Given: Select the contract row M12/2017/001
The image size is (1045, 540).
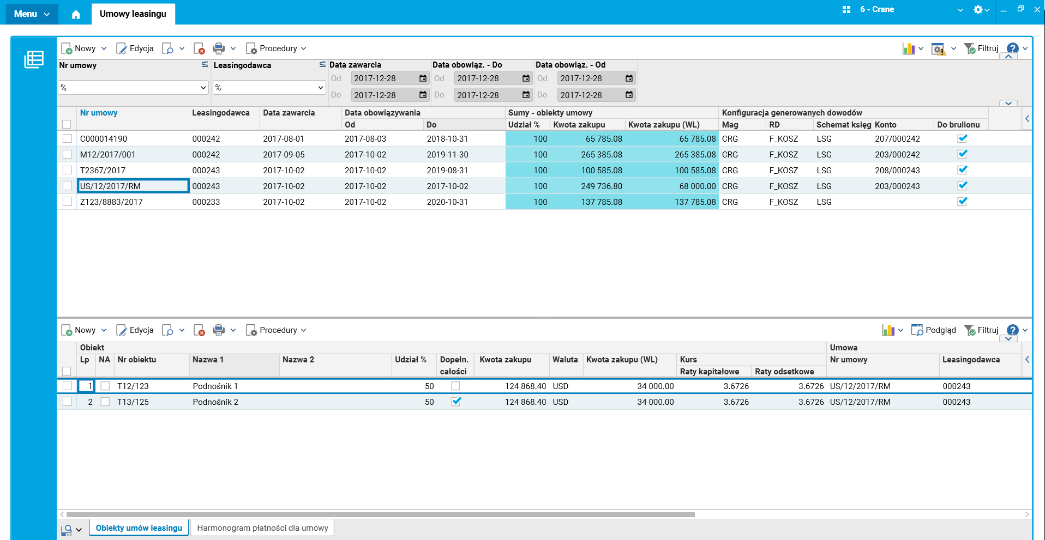Looking at the screenshot, I should coord(107,155).
